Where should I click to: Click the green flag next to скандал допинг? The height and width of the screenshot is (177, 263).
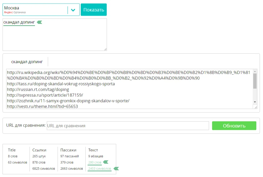(40, 22)
